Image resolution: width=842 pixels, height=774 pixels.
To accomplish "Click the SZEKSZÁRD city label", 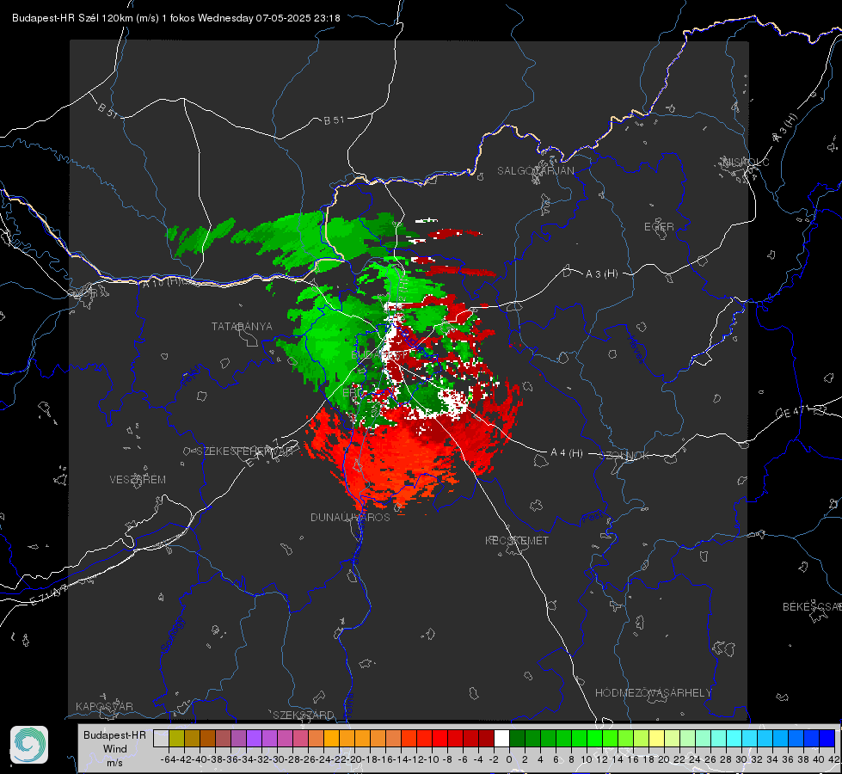I will [304, 715].
